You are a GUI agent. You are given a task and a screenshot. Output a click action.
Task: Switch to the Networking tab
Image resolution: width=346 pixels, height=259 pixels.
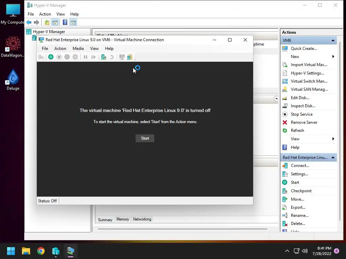coord(142,219)
